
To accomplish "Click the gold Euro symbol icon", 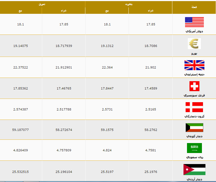I will coord(194,44).
